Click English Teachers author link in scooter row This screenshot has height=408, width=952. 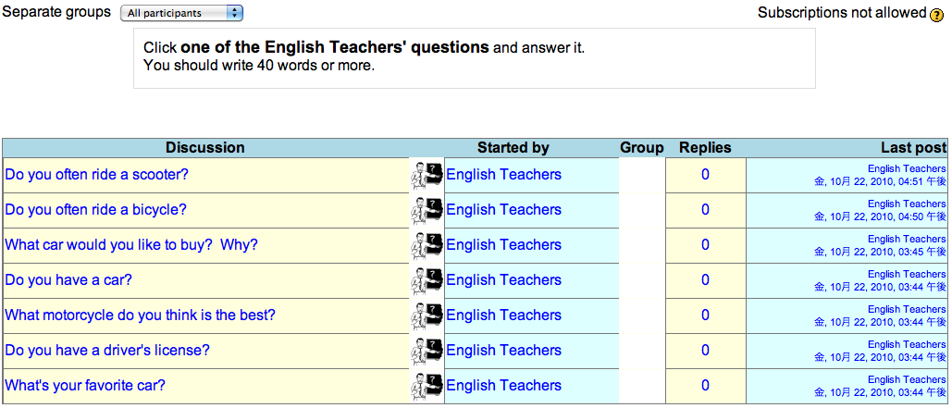[504, 175]
